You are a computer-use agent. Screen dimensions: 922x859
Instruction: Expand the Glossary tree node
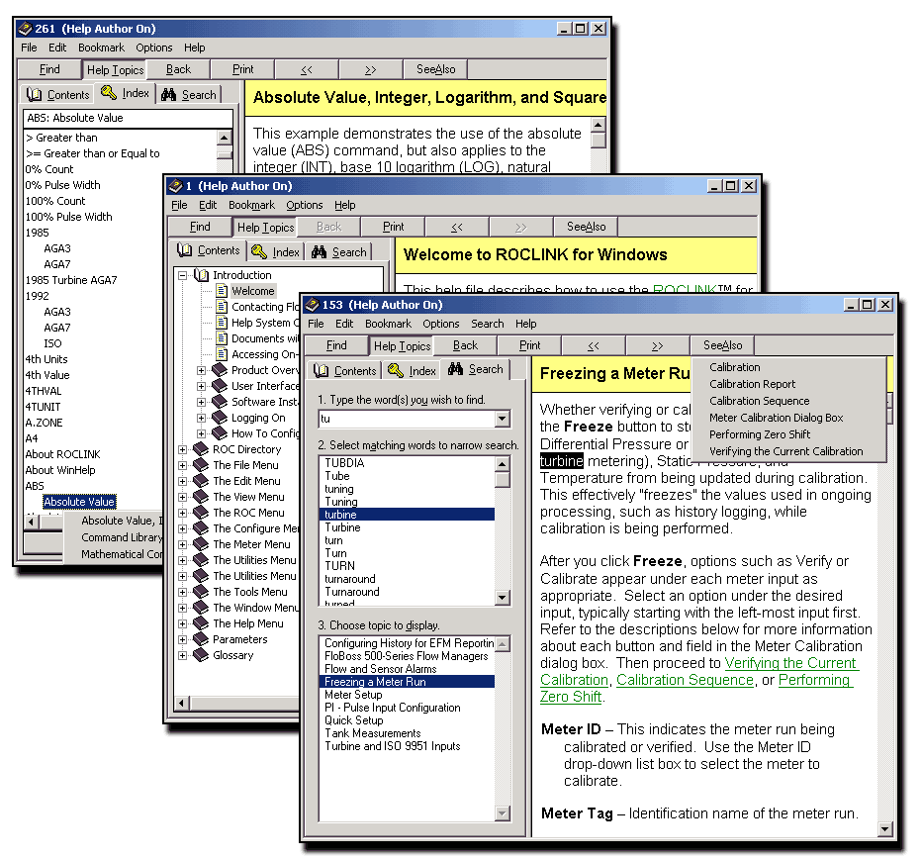(x=182, y=655)
